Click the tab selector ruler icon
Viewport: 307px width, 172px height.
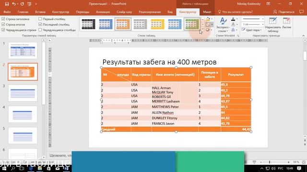tap(50, 40)
